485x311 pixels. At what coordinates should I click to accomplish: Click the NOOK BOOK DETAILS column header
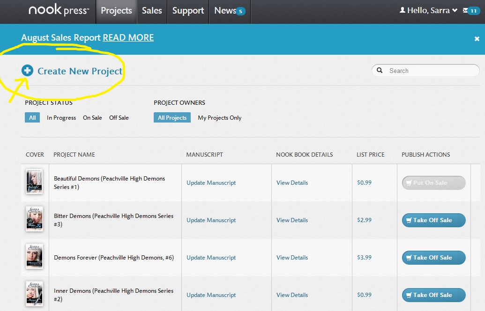click(x=305, y=154)
